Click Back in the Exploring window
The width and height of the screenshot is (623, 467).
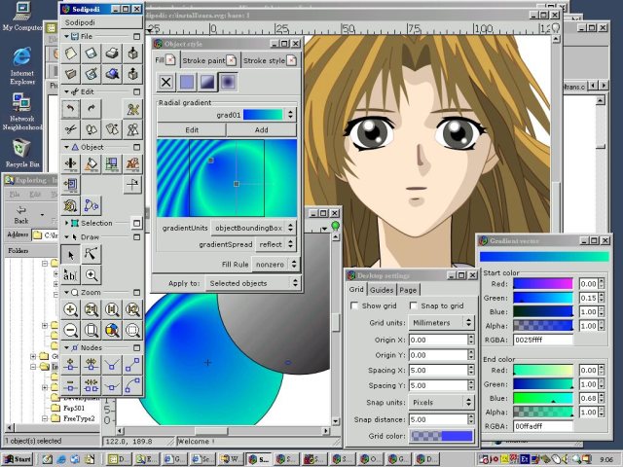point(21,215)
